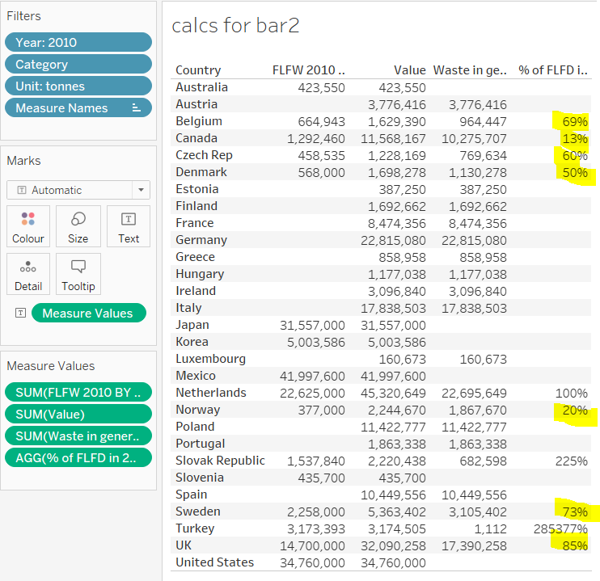Open the Colour mark card
600x581 pixels.
coord(28,226)
